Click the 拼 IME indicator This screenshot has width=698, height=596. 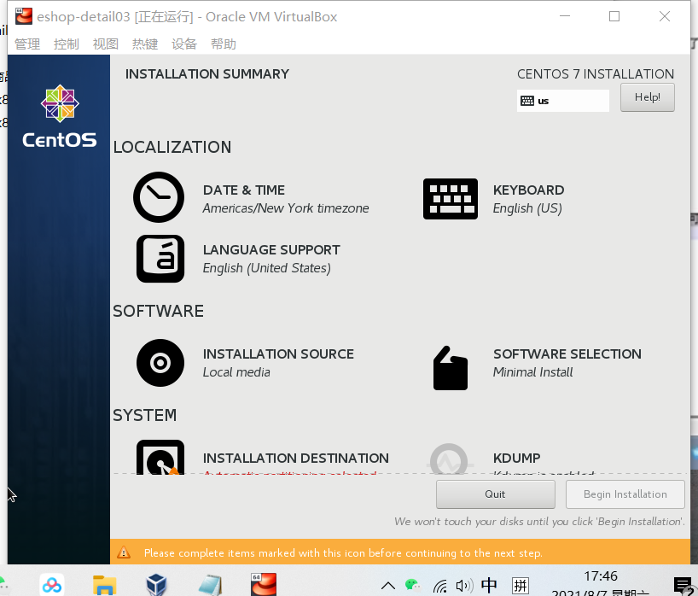point(520,585)
